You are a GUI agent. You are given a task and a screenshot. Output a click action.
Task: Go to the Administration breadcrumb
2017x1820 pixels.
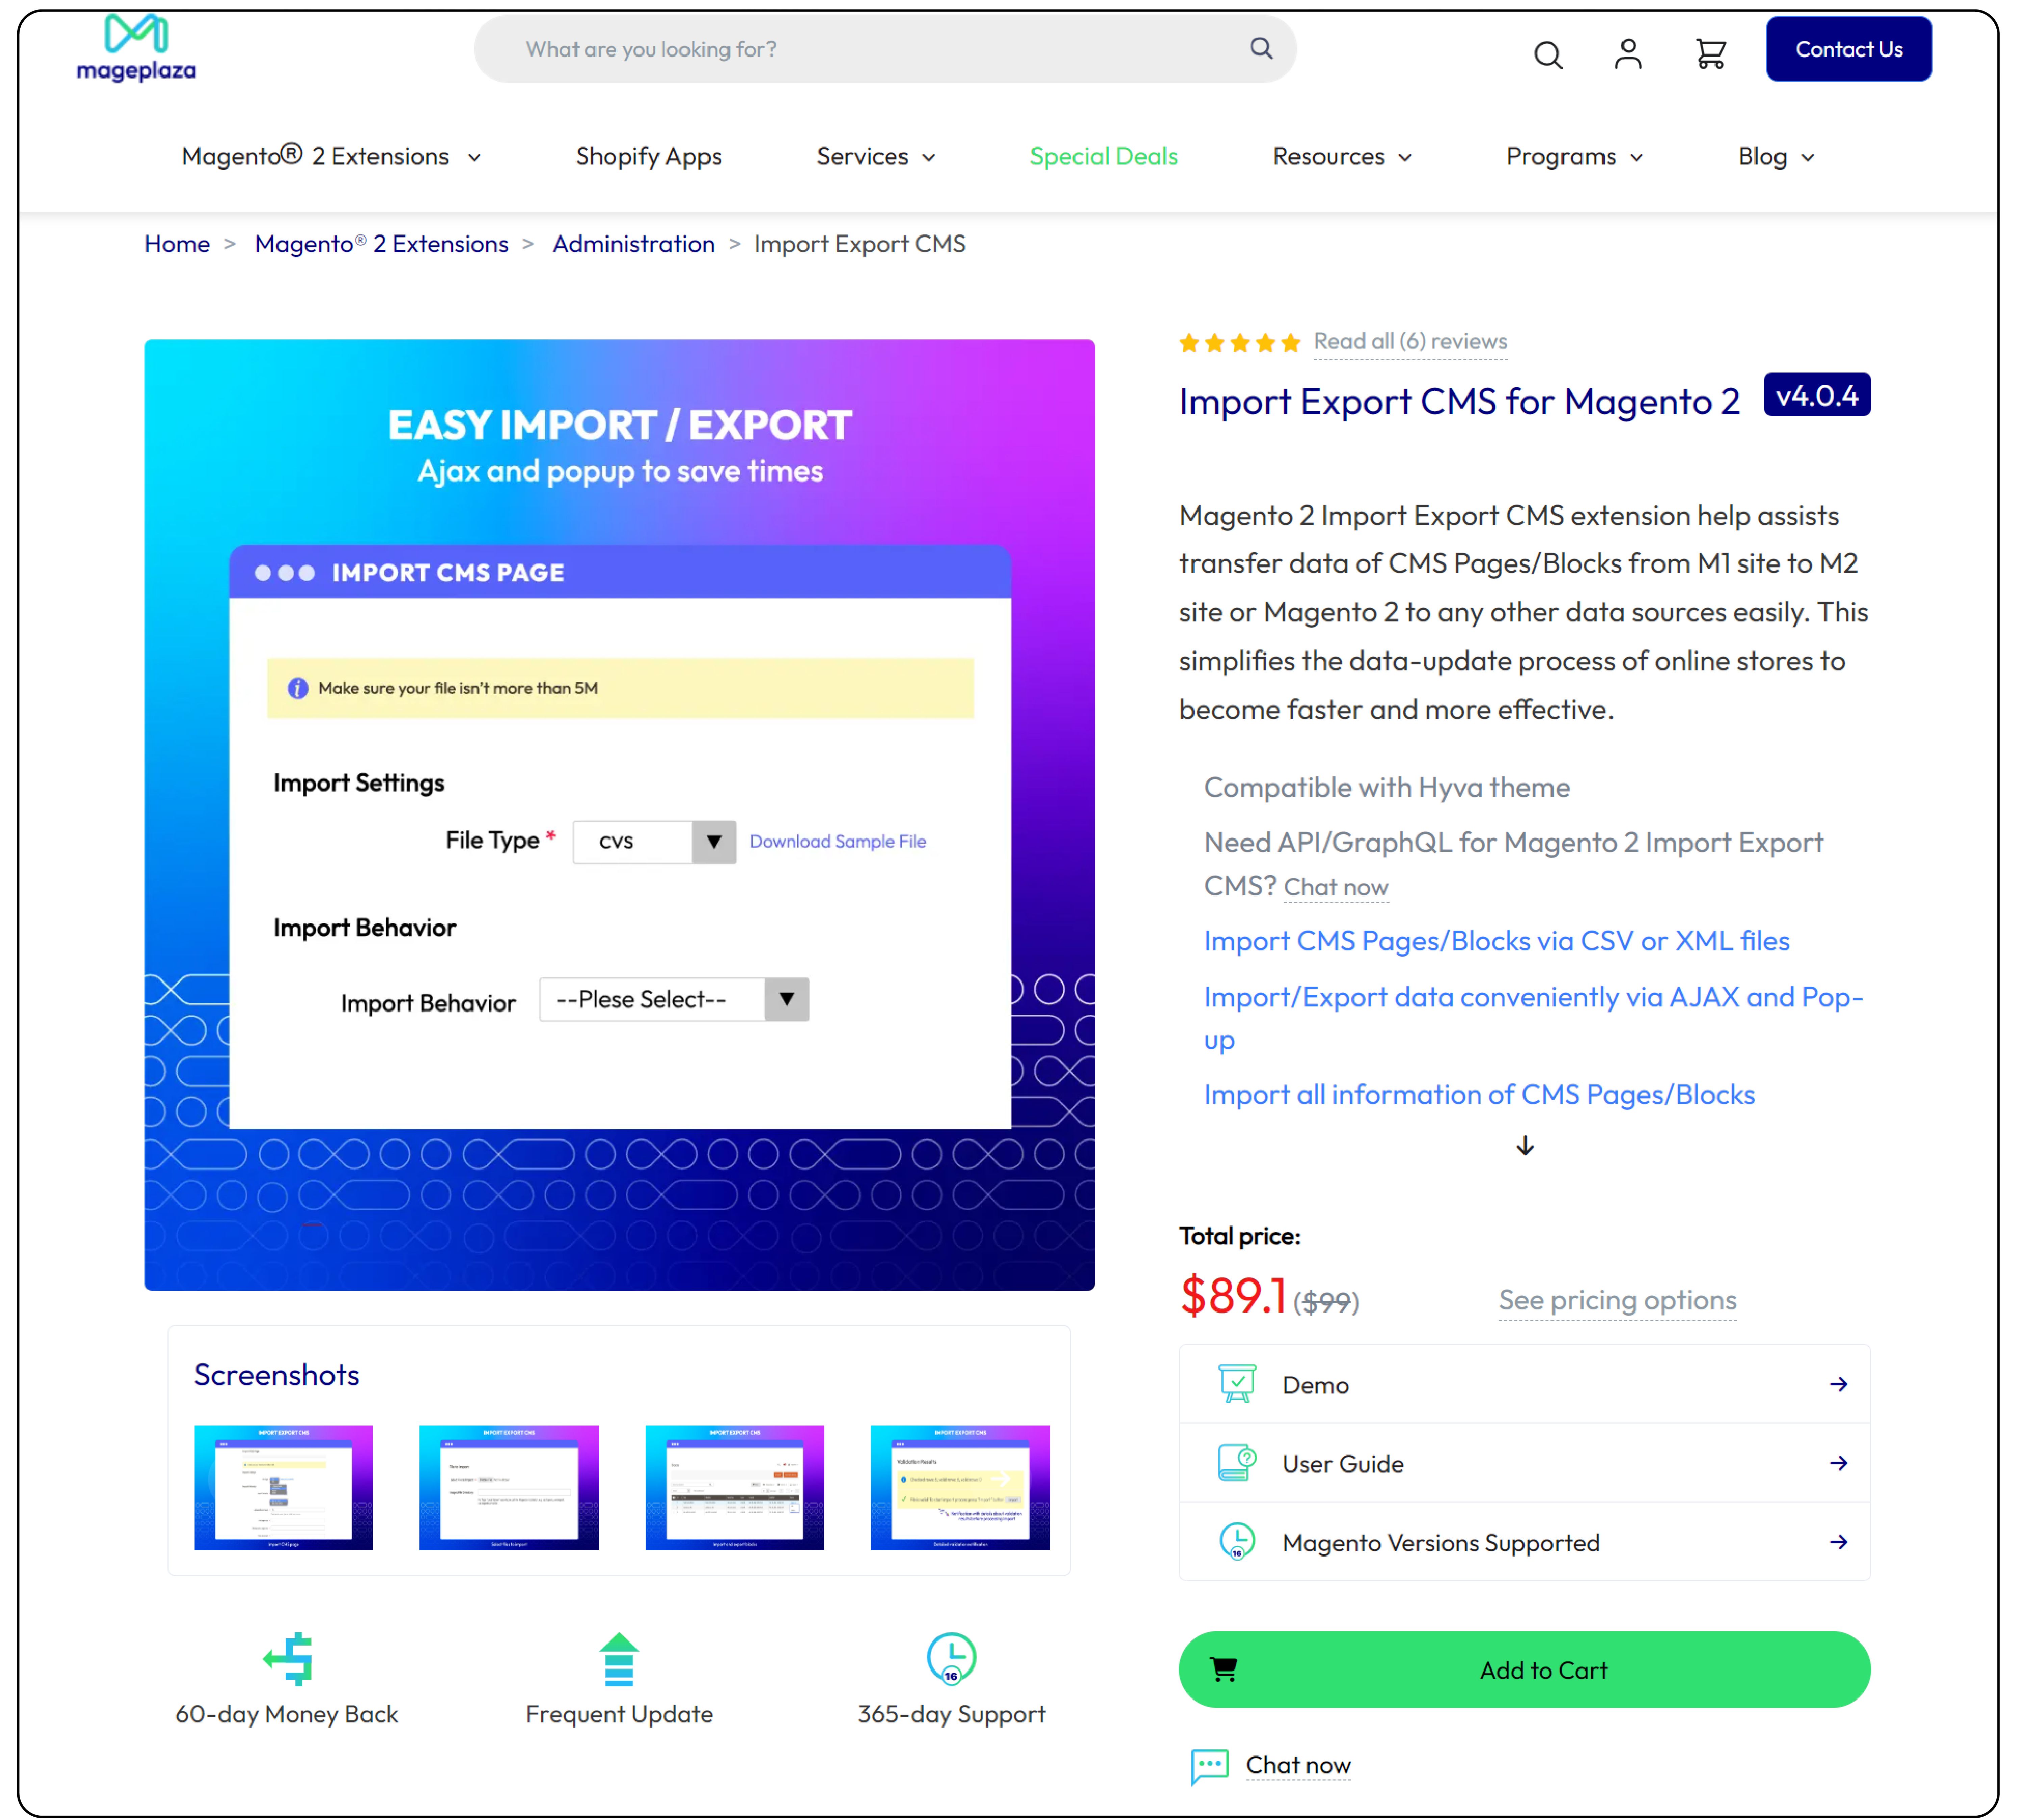633,244
